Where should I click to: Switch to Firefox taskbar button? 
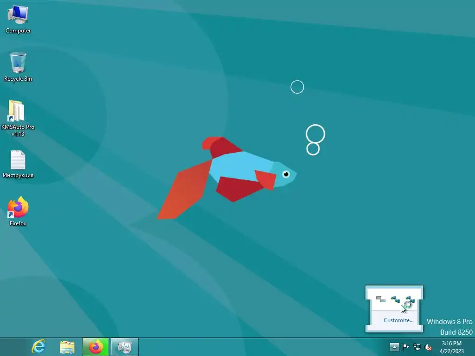(96, 347)
